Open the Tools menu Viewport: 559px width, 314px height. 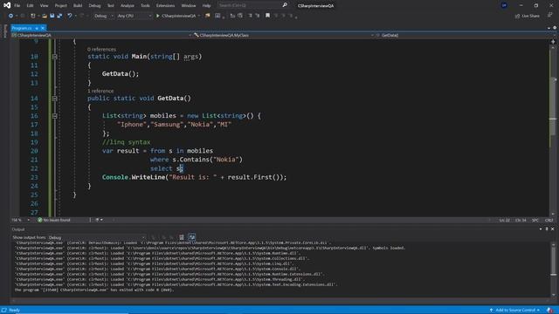tap(145, 5)
